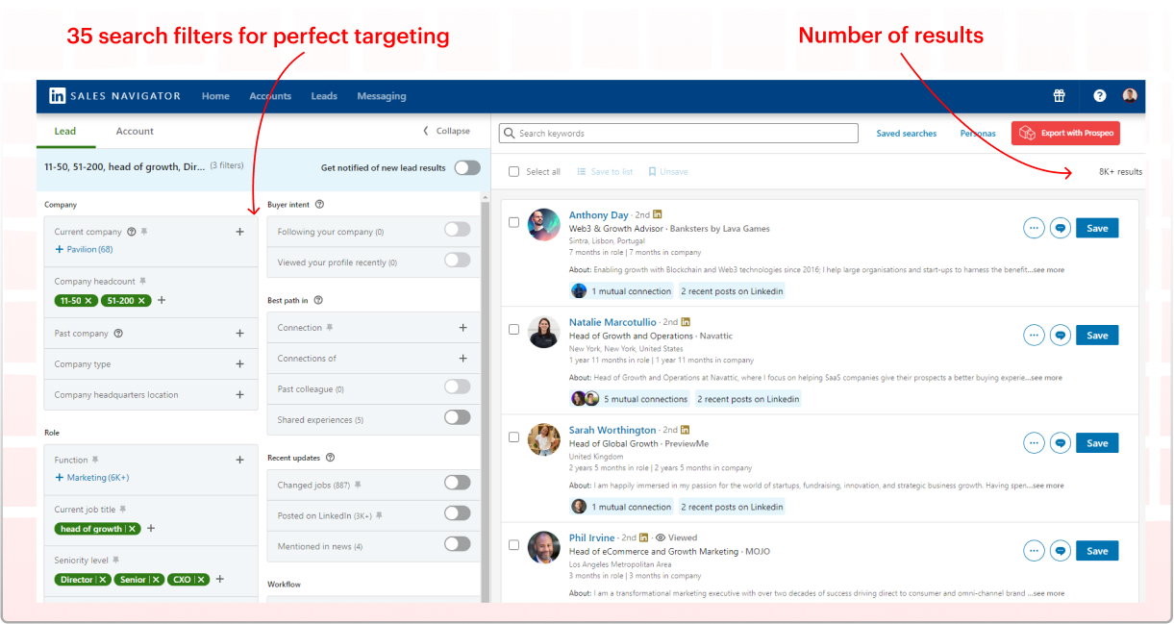Open more options for Natalie Marcotullio
This screenshot has height=624, width=1174.
point(1034,336)
